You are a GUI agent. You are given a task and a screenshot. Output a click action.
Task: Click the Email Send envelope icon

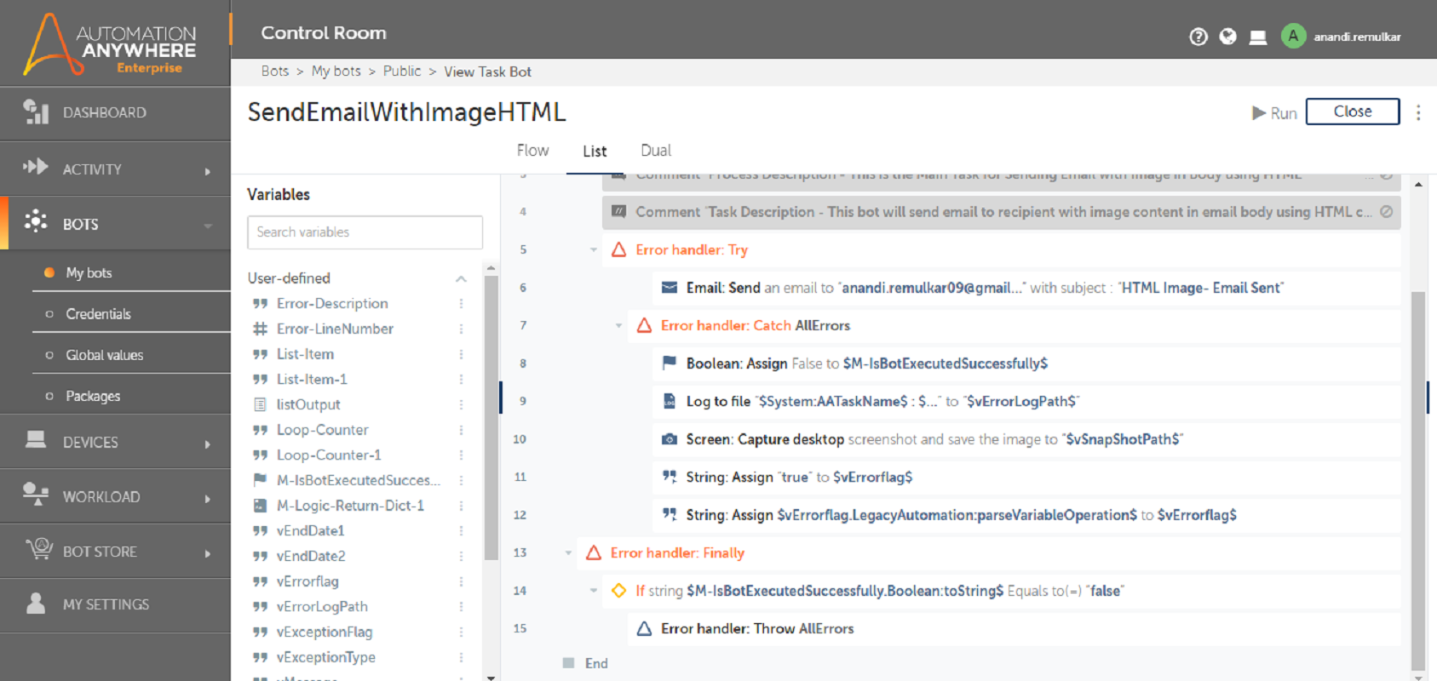coord(670,288)
